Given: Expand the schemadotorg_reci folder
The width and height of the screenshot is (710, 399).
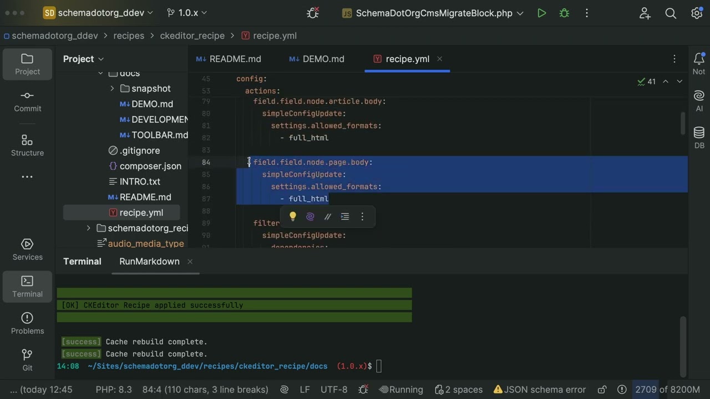Looking at the screenshot, I should 89,228.
